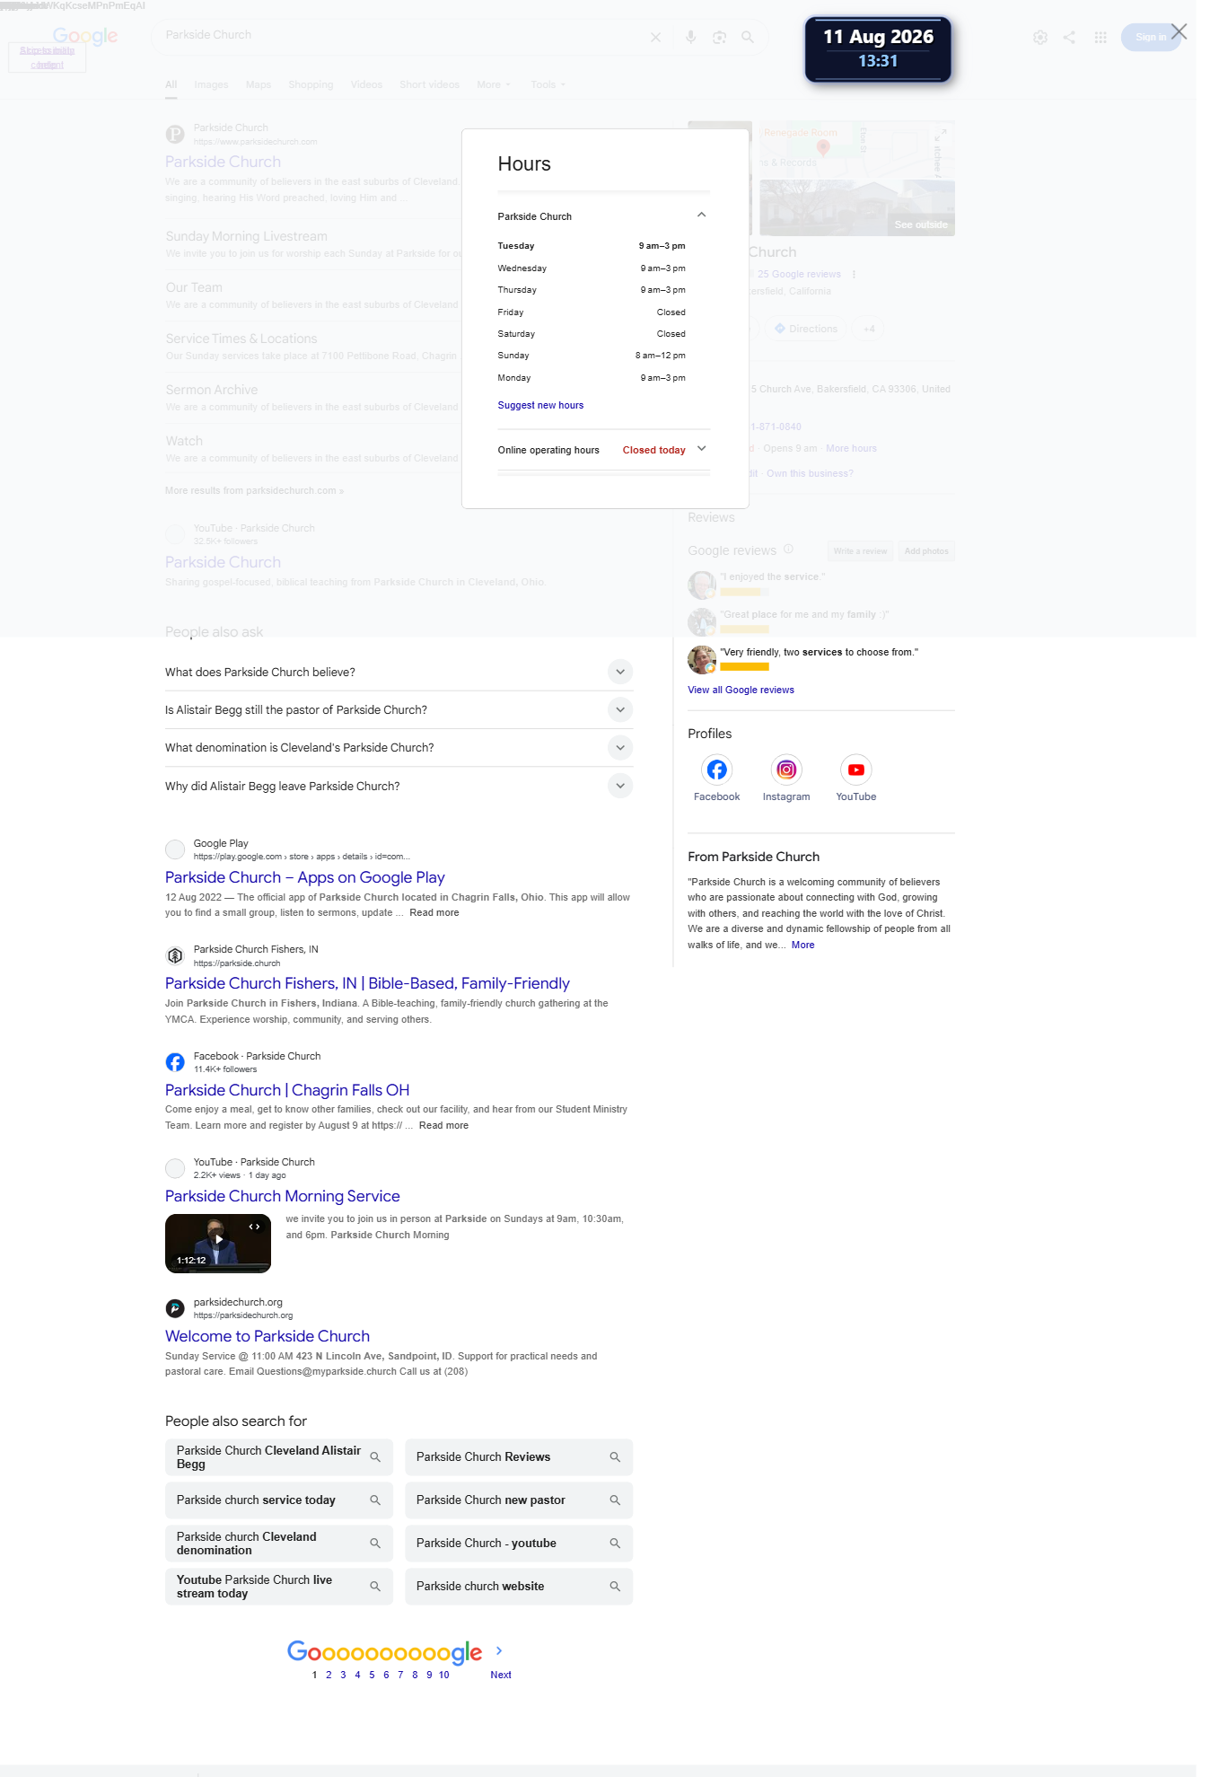The width and height of the screenshot is (1210, 1777).
Task: Close the overlay with the top-right X
Action: [x=1179, y=32]
